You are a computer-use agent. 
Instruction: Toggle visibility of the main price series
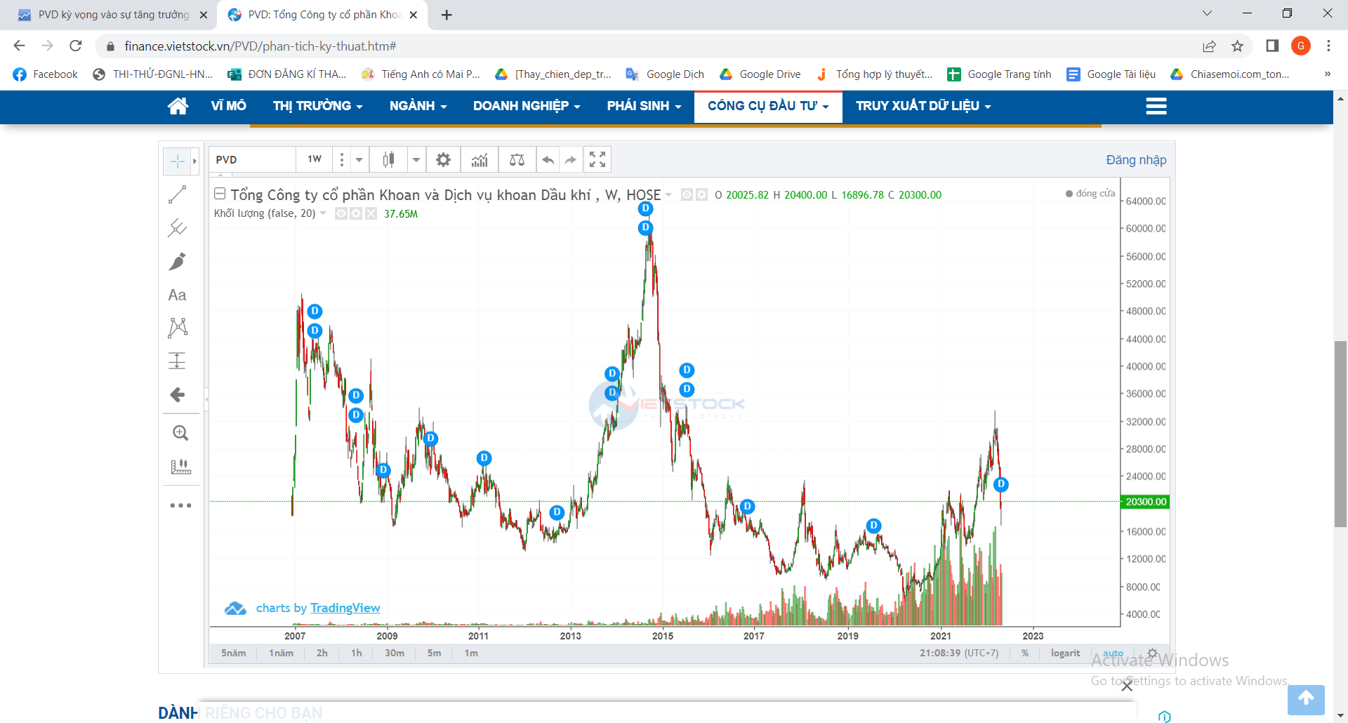pyautogui.click(x=687, y=195)
